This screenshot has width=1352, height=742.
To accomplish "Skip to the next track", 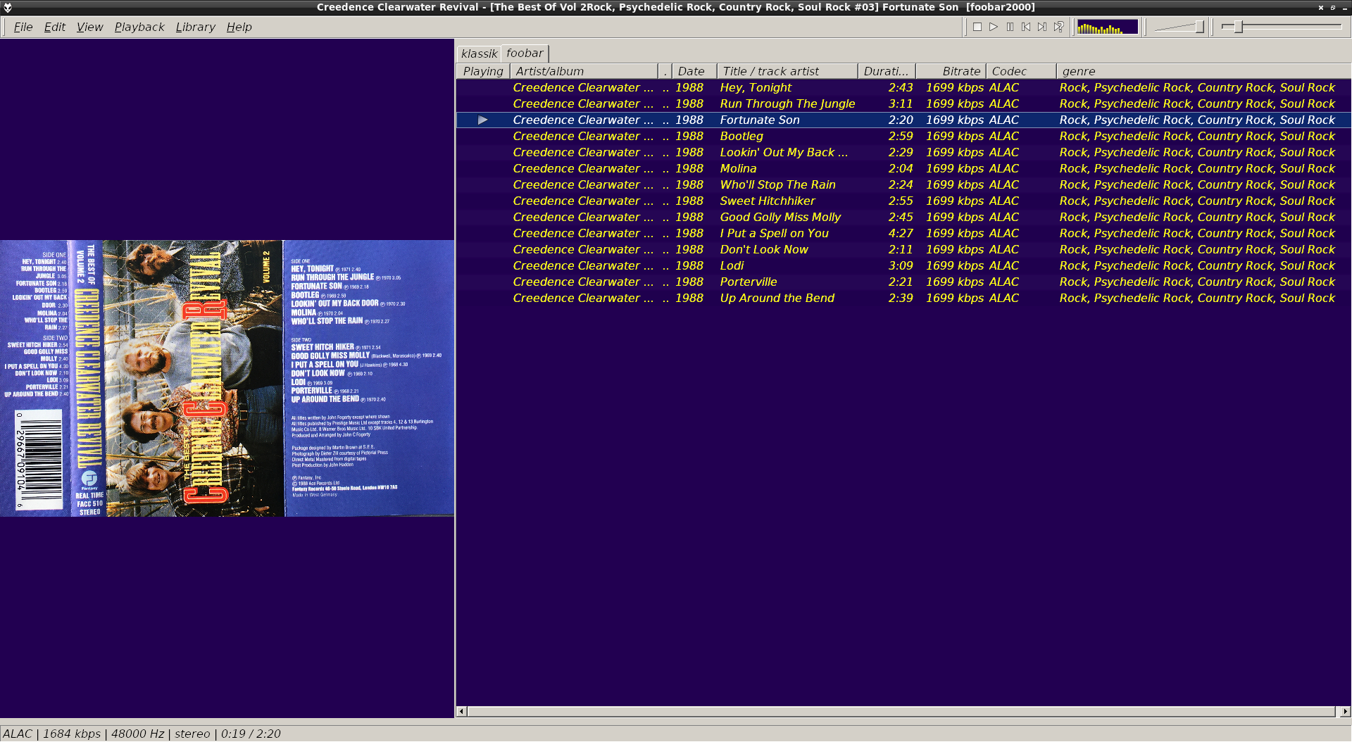I will coord(1042,27).
